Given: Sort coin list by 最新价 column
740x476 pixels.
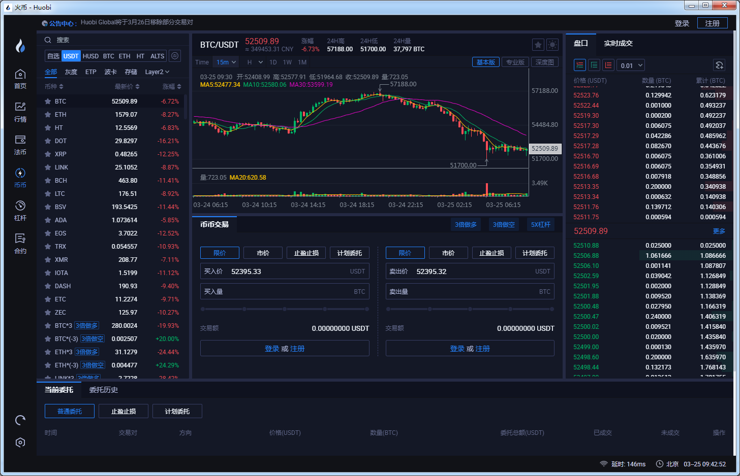Looking at the screenshot, I should [127, 87].
